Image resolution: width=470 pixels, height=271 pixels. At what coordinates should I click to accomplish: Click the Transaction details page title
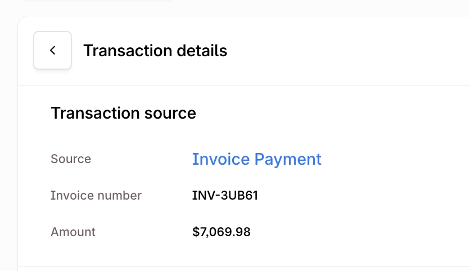pos(155,51)
